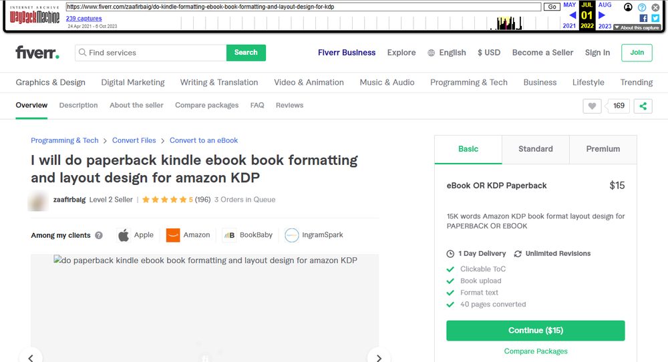Jump to FAQ section tab

pos(257,105)
